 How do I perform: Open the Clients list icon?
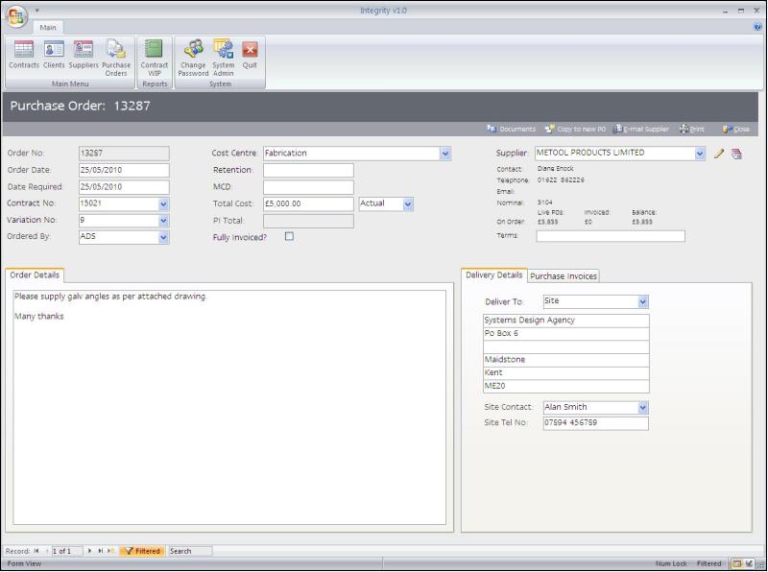tap(54, 56)
